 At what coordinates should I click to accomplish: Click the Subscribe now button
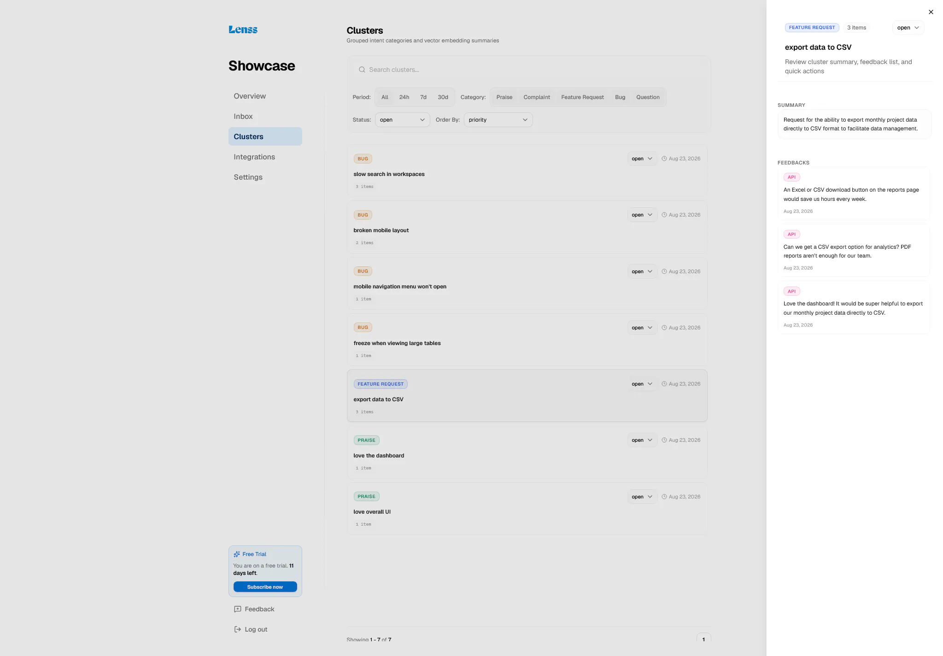[265, 587]
